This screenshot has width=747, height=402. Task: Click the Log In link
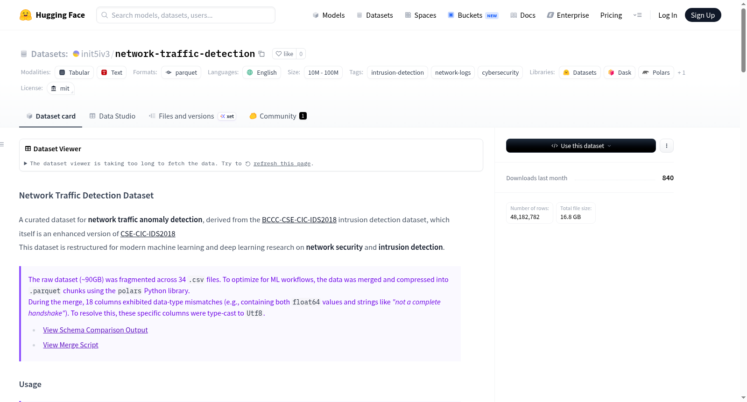(x=668, y=15)
